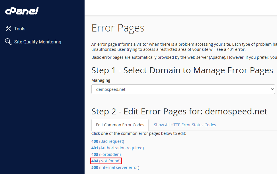Select the 403 (Forbidden) error page
Viewport: 277px width, 174px height.
(106, 154)
